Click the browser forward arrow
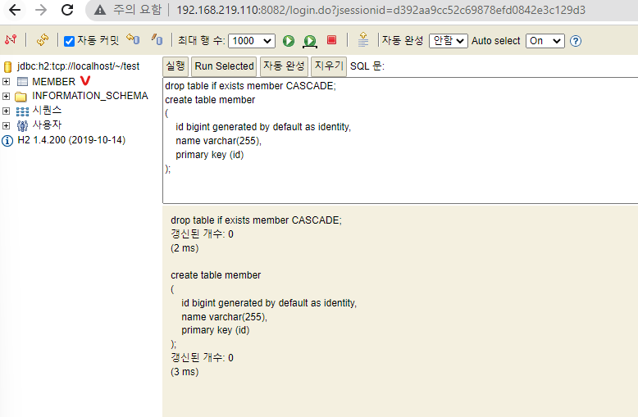The width and height of the screenshot is (638, 417). point(41,10)
